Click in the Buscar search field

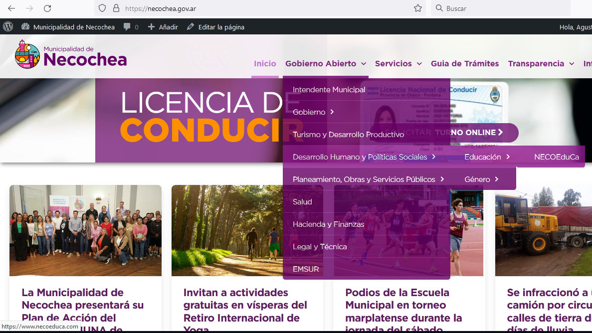coord(504,8)
